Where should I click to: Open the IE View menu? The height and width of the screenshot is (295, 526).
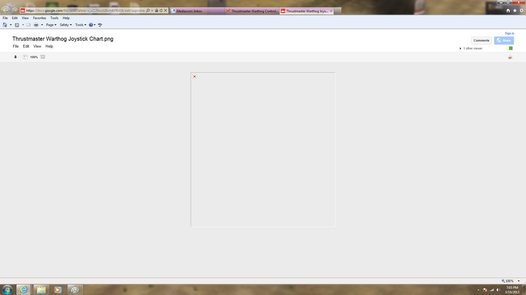click(x=25, y=18)
